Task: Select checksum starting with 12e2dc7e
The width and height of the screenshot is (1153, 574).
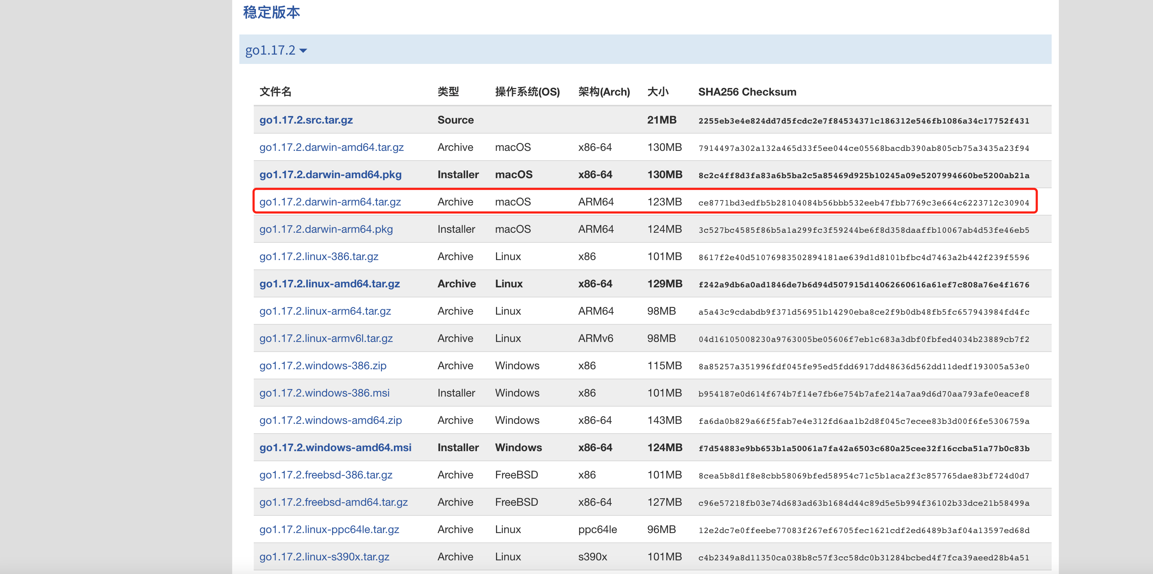Action: click(863, 530)
